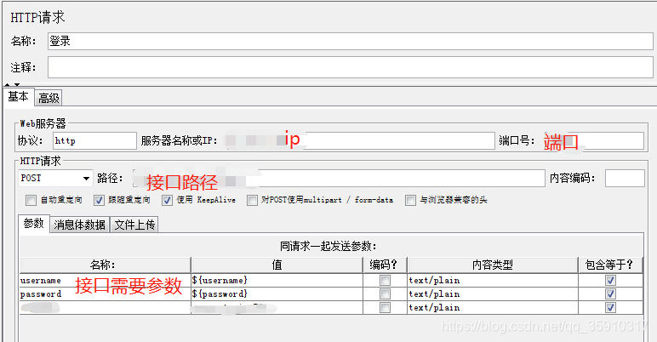The height and width of the screenshot is (342, 657).
Task: Click the 名称 field containing 登录
Action: pos(351,41)
